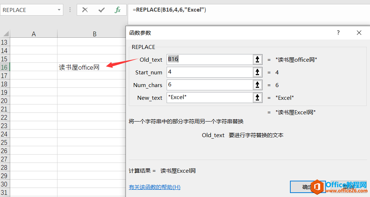Click the Old_text parameter label
The width and height of the screenshot is (370, 197).
151,60
